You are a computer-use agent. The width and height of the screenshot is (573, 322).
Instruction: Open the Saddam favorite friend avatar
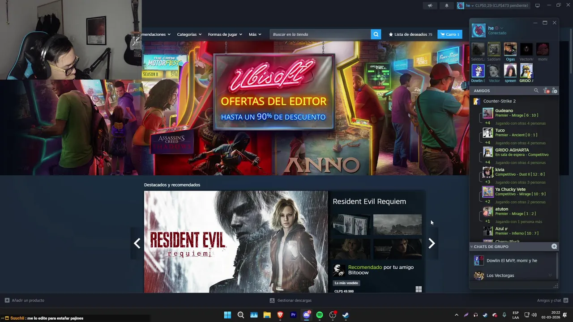[x=494, y=49]
